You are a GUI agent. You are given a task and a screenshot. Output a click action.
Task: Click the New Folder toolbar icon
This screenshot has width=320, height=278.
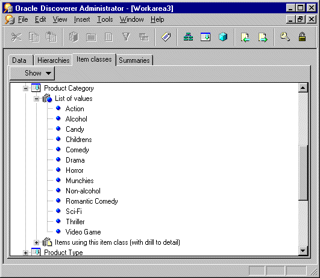91,37
